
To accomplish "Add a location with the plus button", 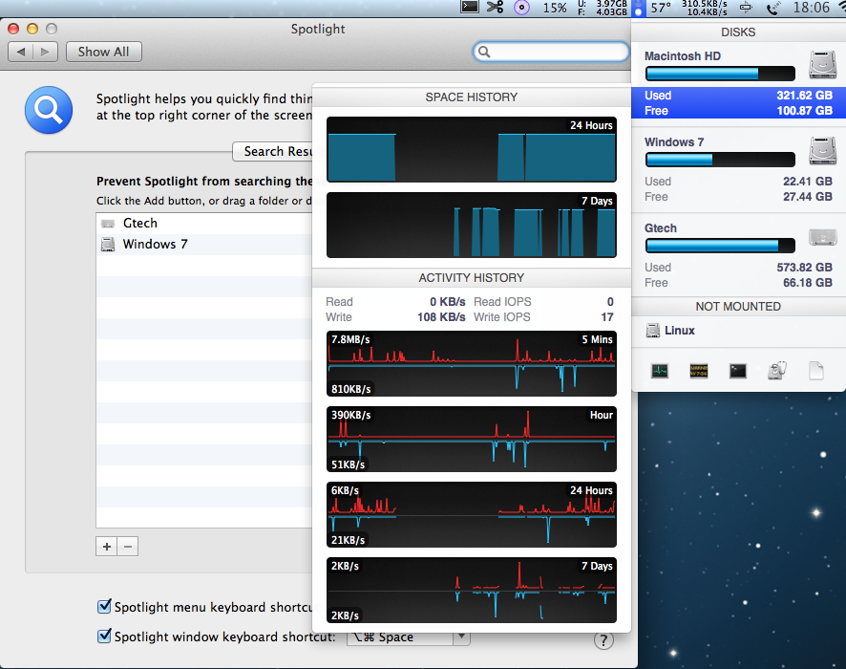I will pos(107,547).
